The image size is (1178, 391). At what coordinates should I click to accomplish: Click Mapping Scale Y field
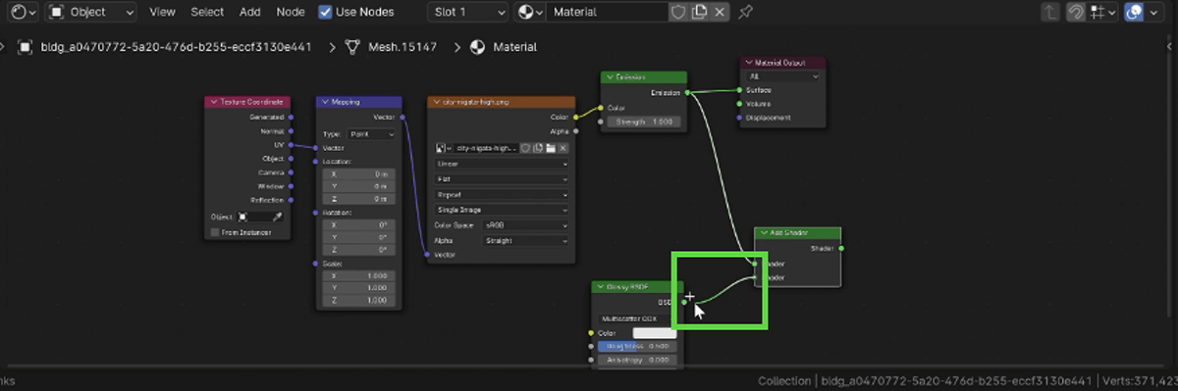[x=359, y=288]
